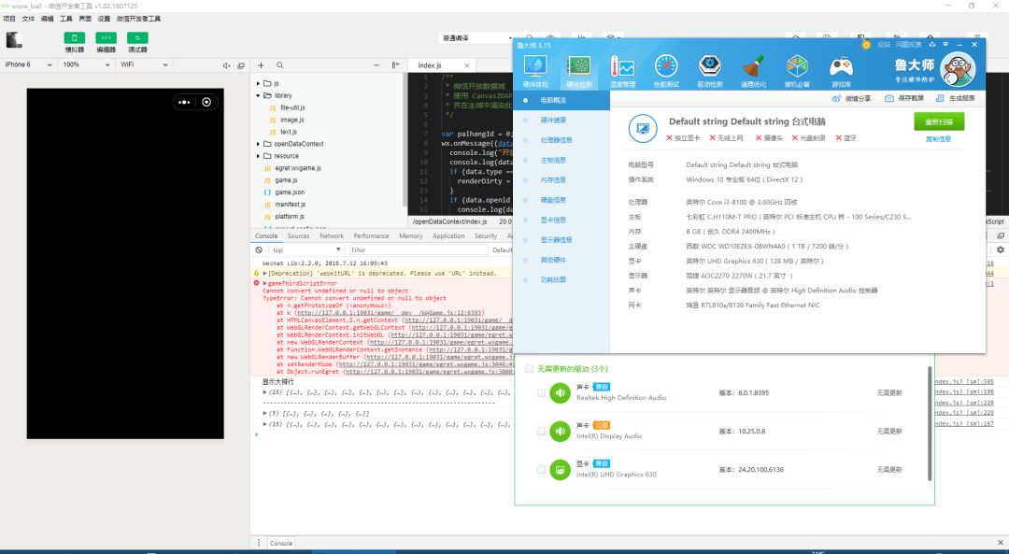Open the 100% zoom dropdown
This screenshot has width=1009, height=554.
(x=86, y=65)
